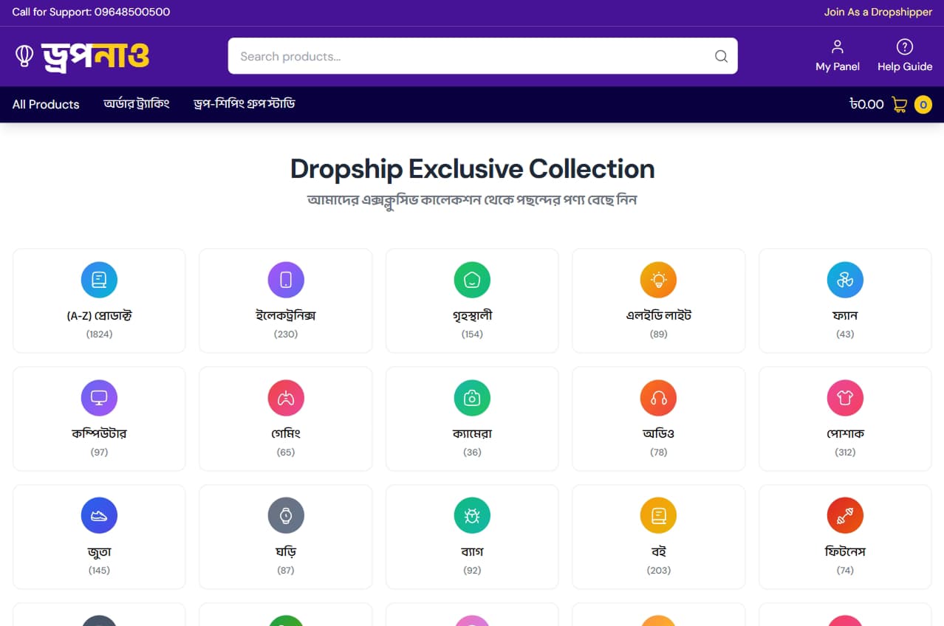Click the ক্যামেরা camera icon
The image size is (944, 626).
[x=472, y=398]
